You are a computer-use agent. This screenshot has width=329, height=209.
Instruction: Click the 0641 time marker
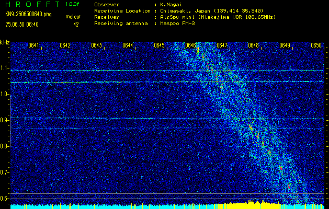click(x=34, y=45)
